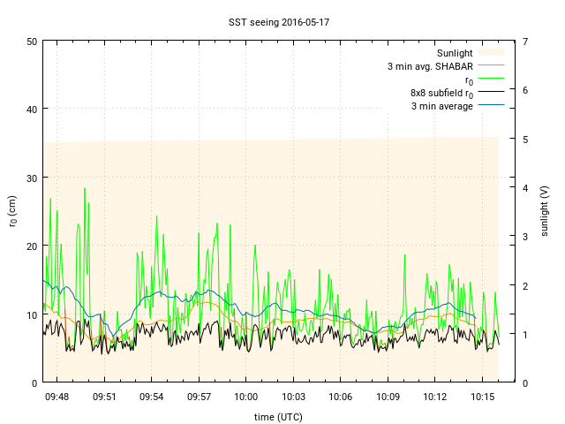Click the 10:00 time axis tick label
The height and width of the screenshot is (424, 565).
pyautogui.click(x=245, y=397)
